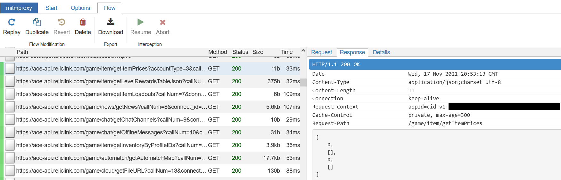Download the flow export
The height and width of the screenshot is (180, 561).
[x=111, y=27]
